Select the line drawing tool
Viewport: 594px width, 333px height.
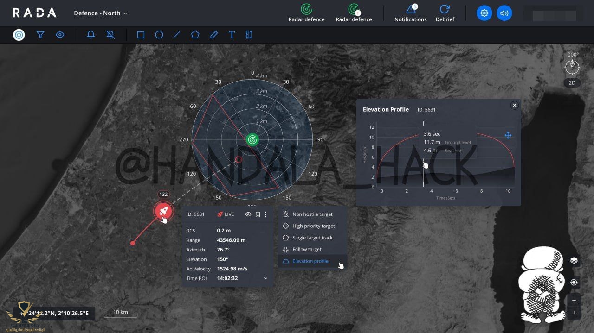[177, 35]
